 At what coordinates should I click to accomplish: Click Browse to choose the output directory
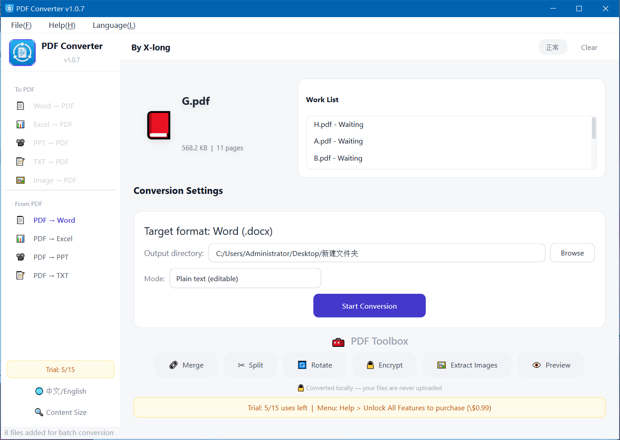click(x=572, y=253)
